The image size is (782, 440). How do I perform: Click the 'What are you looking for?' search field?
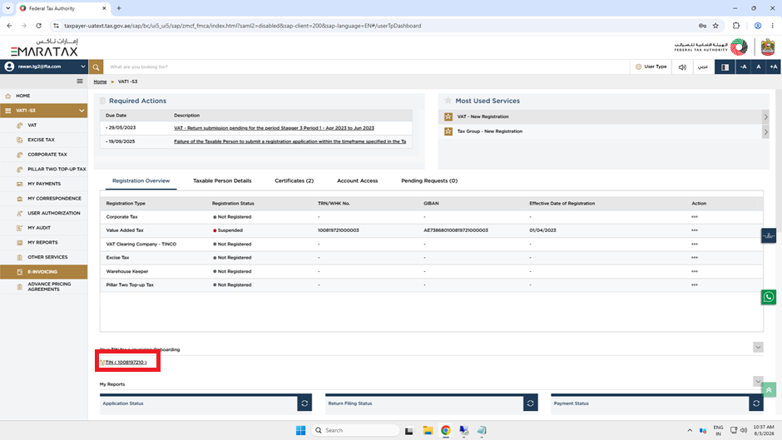pyautogui.click(x=367, y=67)
